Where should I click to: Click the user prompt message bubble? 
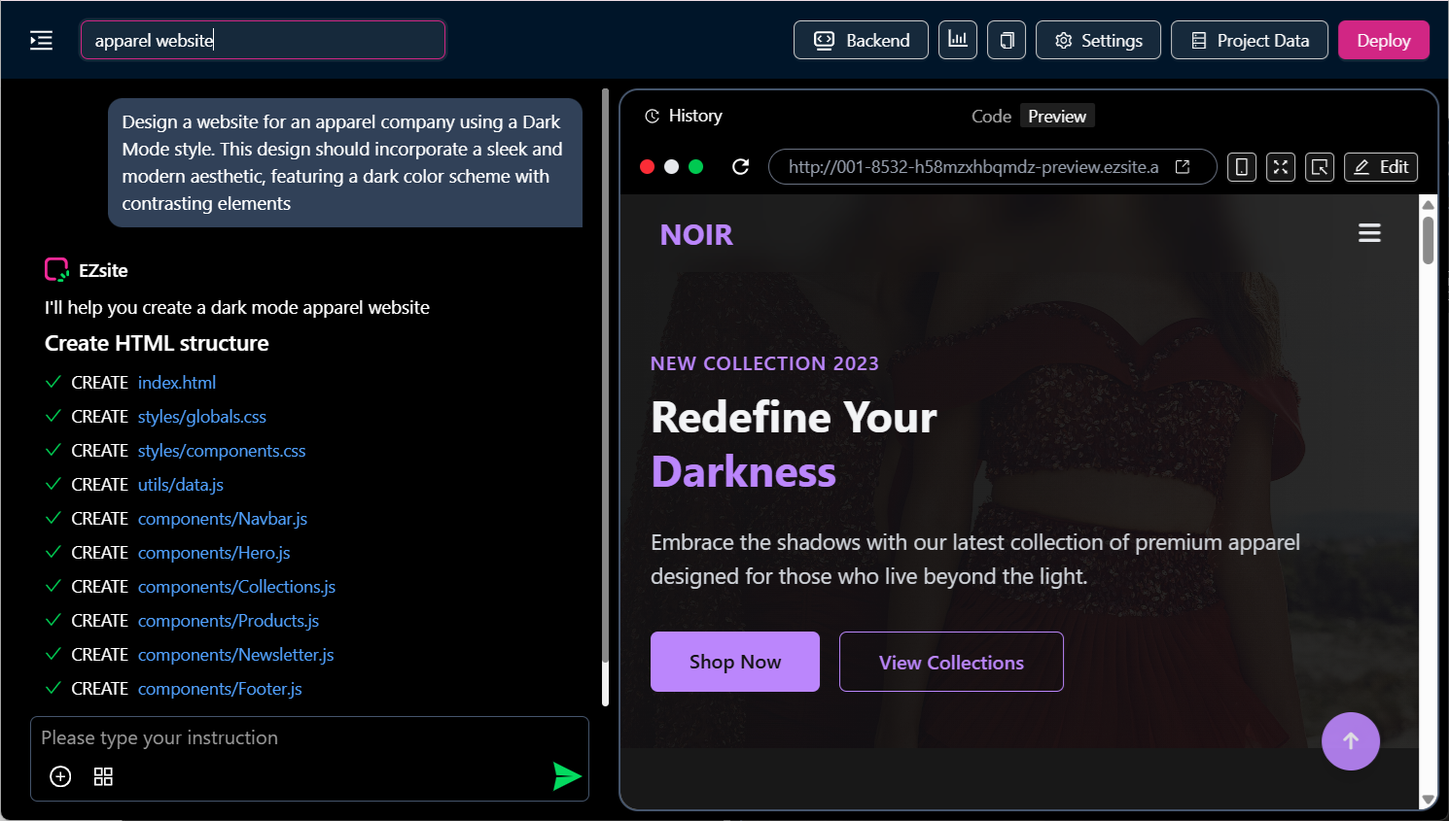(x=345, y=162)
